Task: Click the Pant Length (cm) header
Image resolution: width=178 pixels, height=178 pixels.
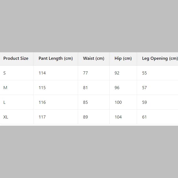Action: tap(56, 58)
